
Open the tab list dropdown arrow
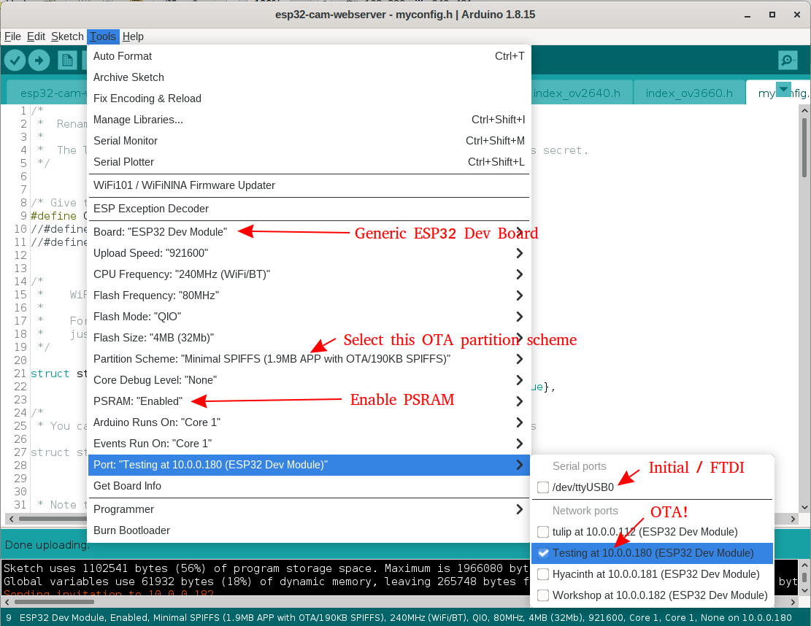[784, 90]
